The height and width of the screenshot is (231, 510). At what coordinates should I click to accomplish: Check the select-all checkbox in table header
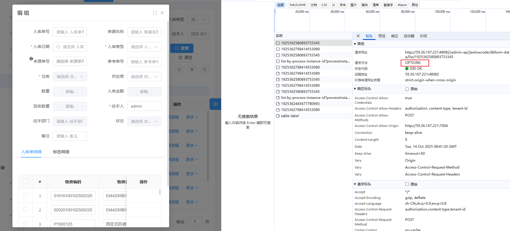pos(25,181)
